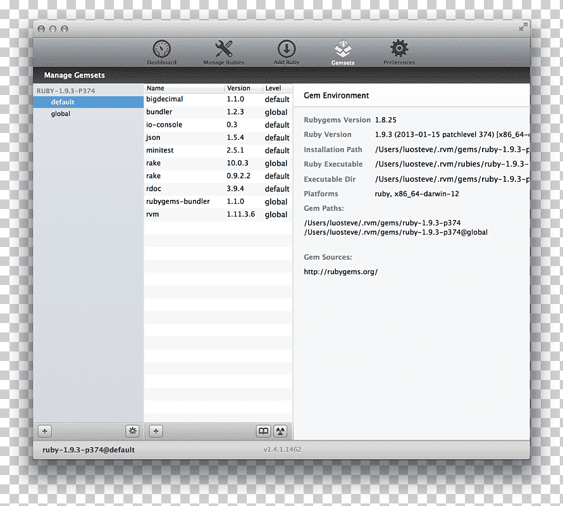Click the gem path ending in p374@global
This screenshot has width=563, height=506.
pos(395,232)
